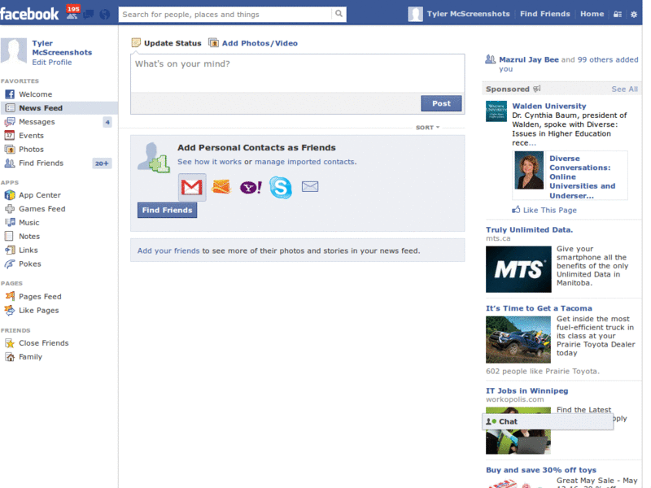Open the Links icon in sidebar
This screenshot has width=651, height=488.
(10, 250)
